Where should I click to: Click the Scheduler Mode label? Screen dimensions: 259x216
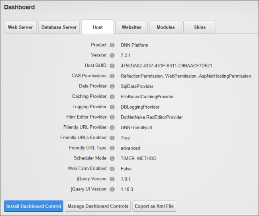(x=90, y=158)
